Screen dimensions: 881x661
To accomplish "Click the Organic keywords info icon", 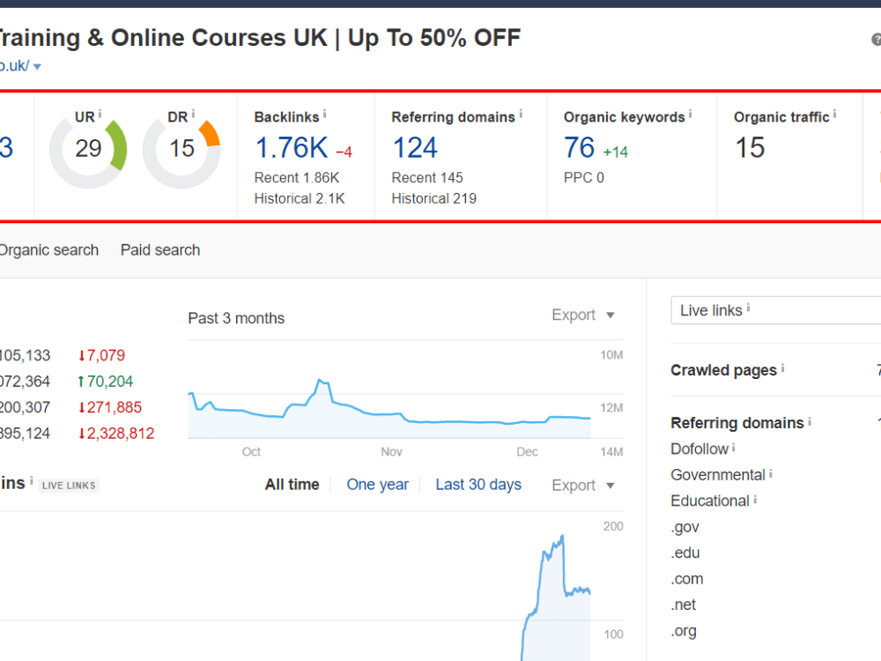I will pyautogui.click(x=691, y=114).
